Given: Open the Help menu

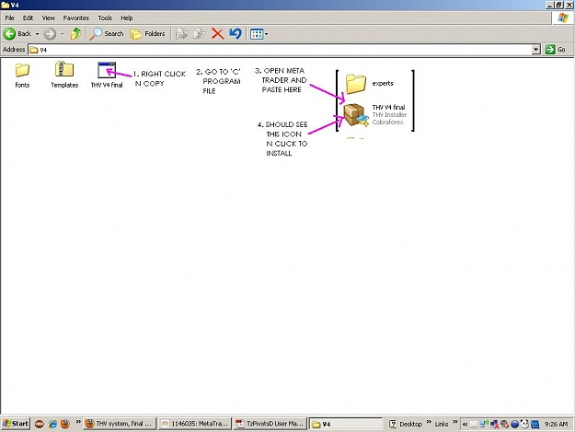Looking at the screenshot, I should (127, 18).
